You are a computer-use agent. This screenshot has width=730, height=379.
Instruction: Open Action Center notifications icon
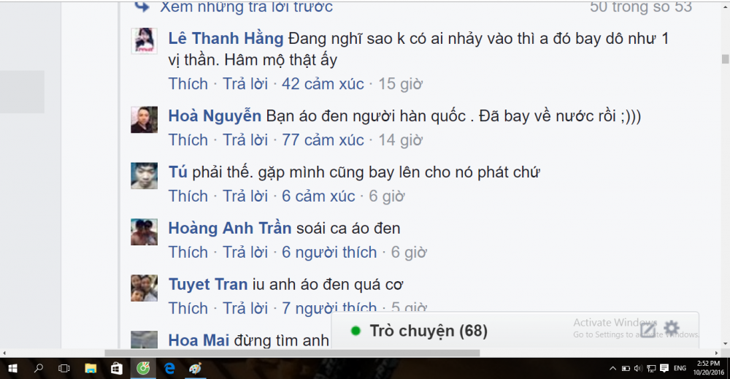click(664, 368)
